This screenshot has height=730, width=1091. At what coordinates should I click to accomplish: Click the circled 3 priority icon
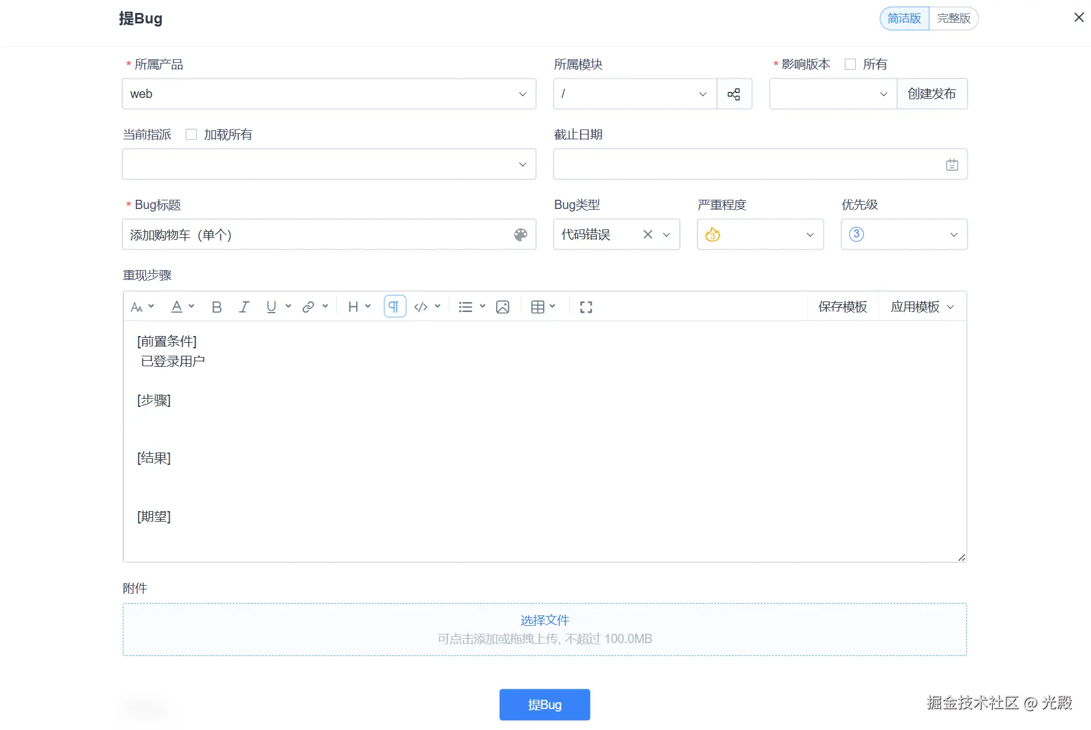click(857, 234)
